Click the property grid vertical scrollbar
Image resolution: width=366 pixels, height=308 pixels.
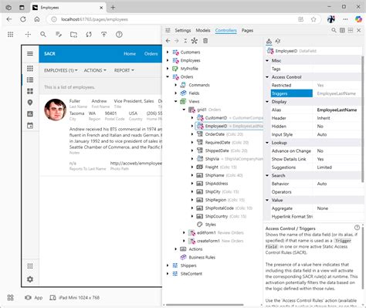point(363,118)
